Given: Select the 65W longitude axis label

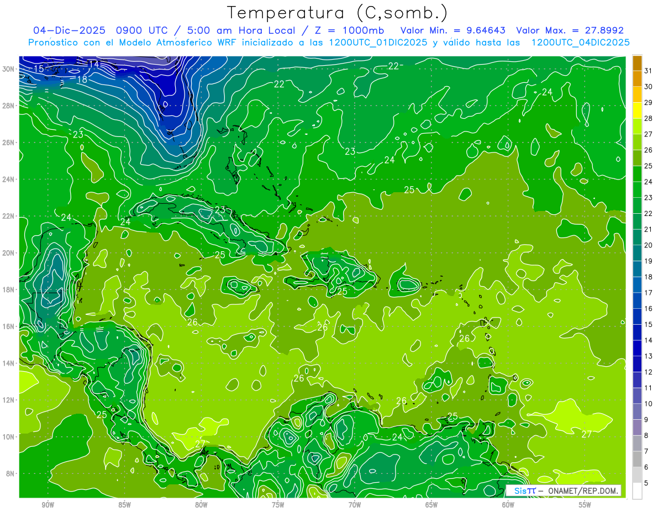Looking at the screenshot, I should coord(432,505).
